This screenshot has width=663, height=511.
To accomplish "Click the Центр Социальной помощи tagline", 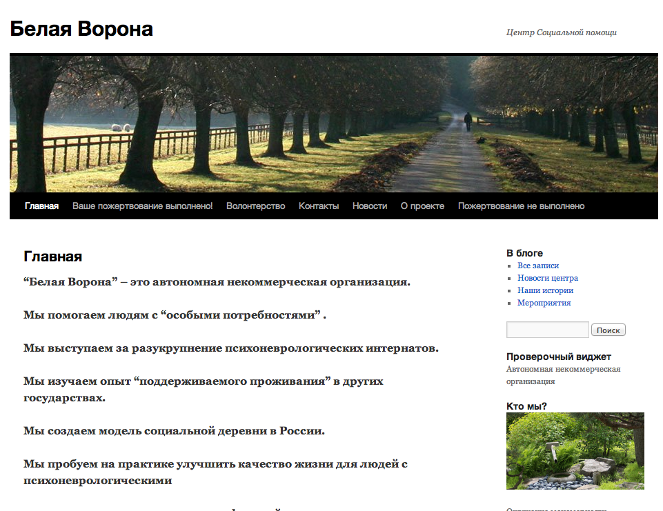I will [561, 32].
